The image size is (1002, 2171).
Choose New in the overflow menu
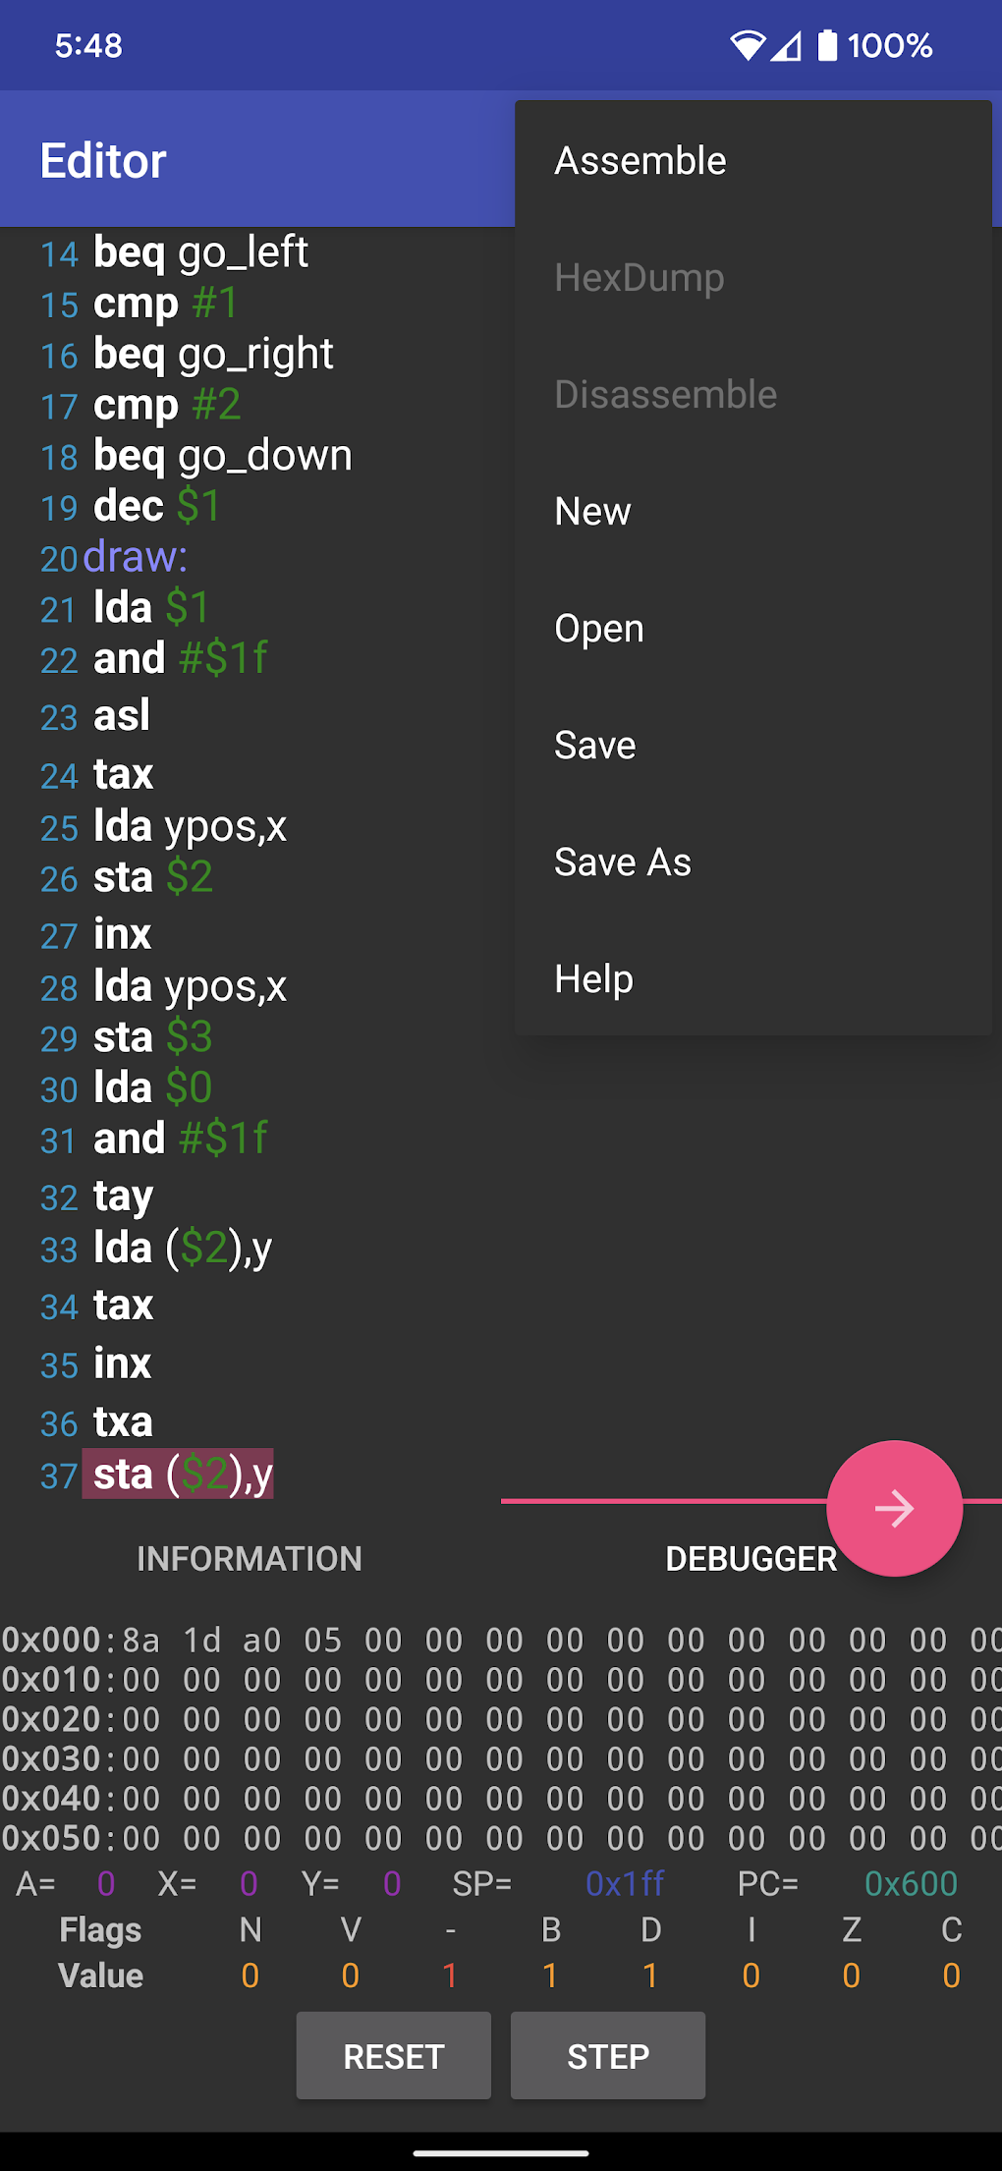[x=592, y=512]
